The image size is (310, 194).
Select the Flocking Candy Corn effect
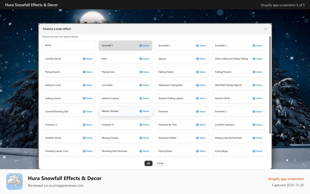69,151
